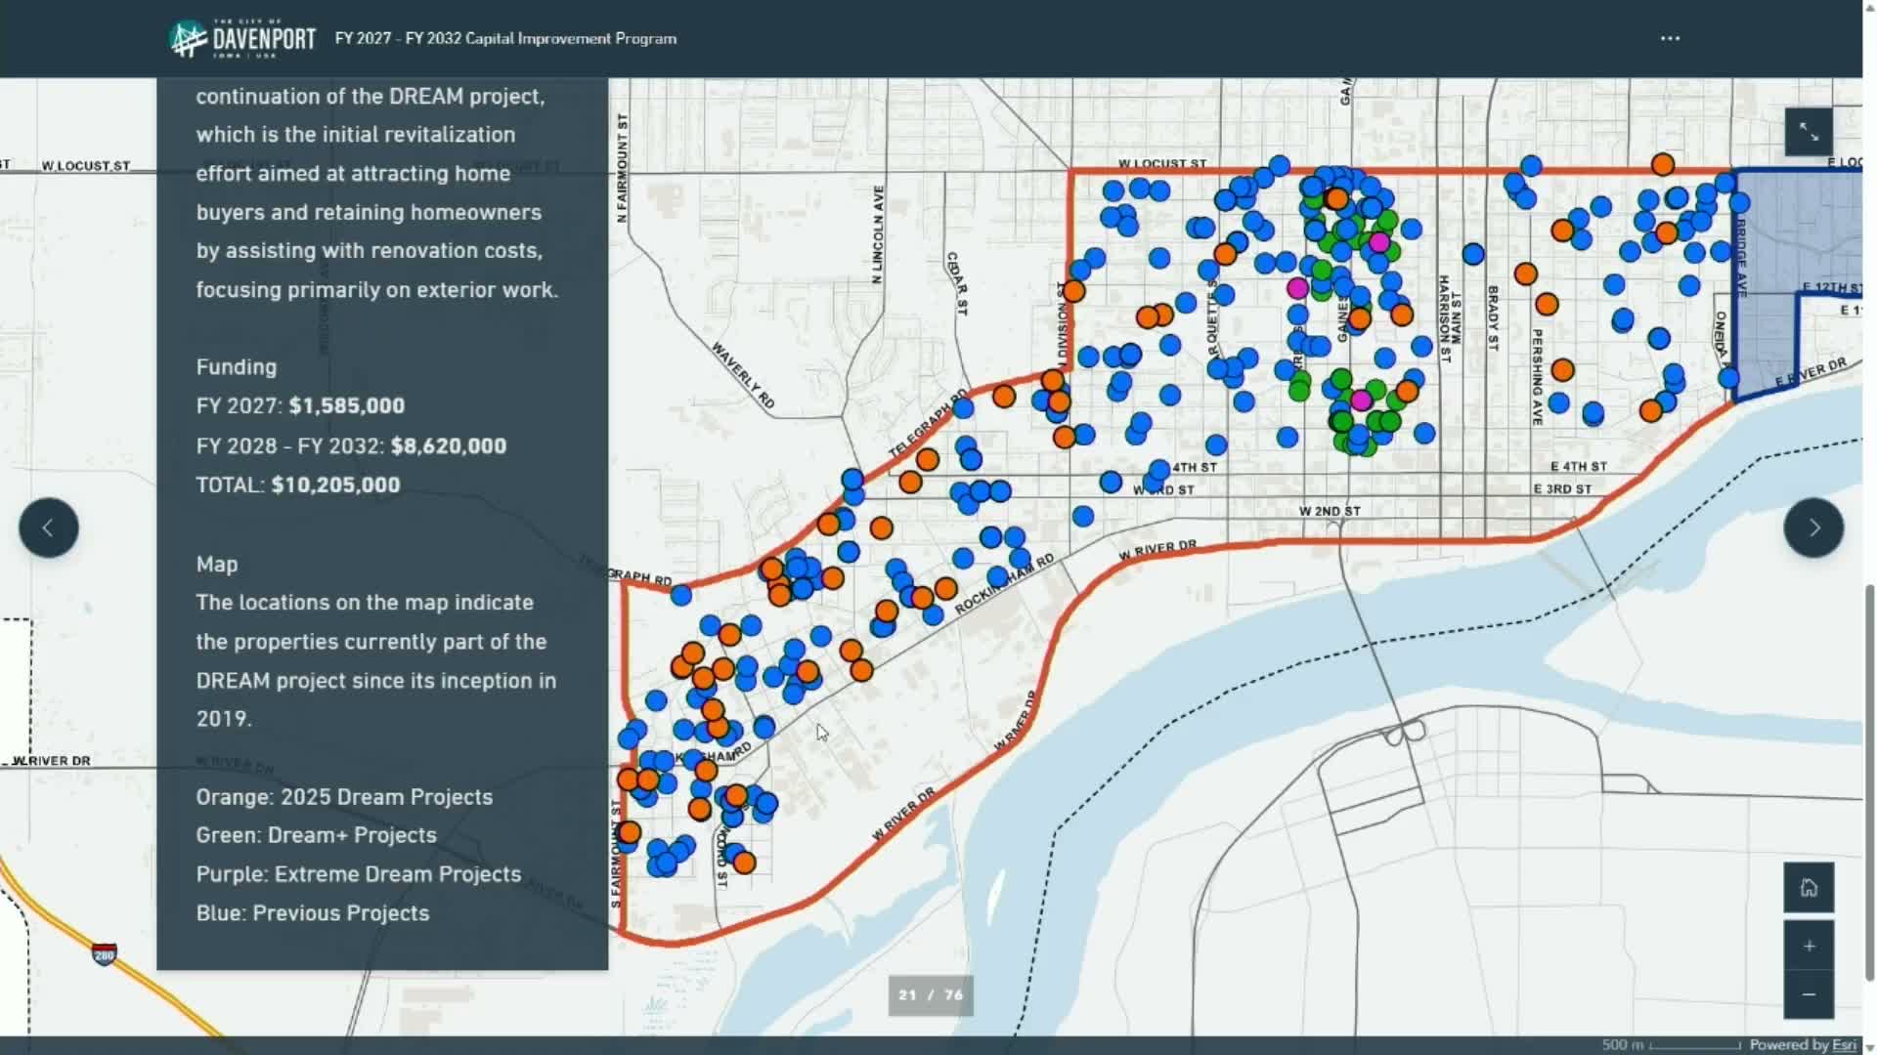Select a purple Extreme Dream Project marker

coord(1378,242)
